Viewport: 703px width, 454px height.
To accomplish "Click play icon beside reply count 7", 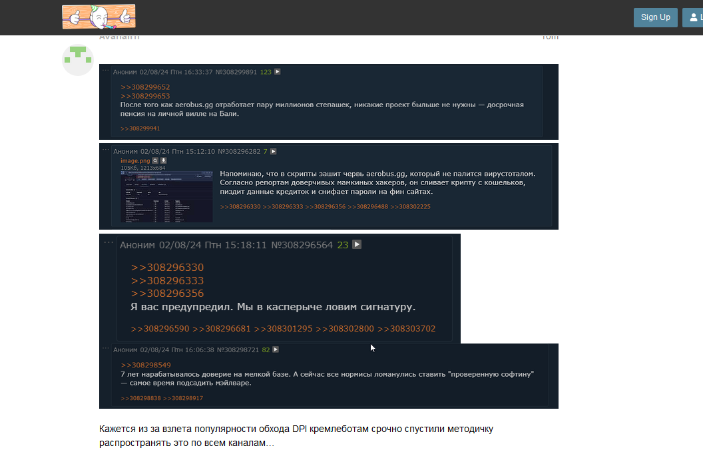I will (x=274, y=152).
